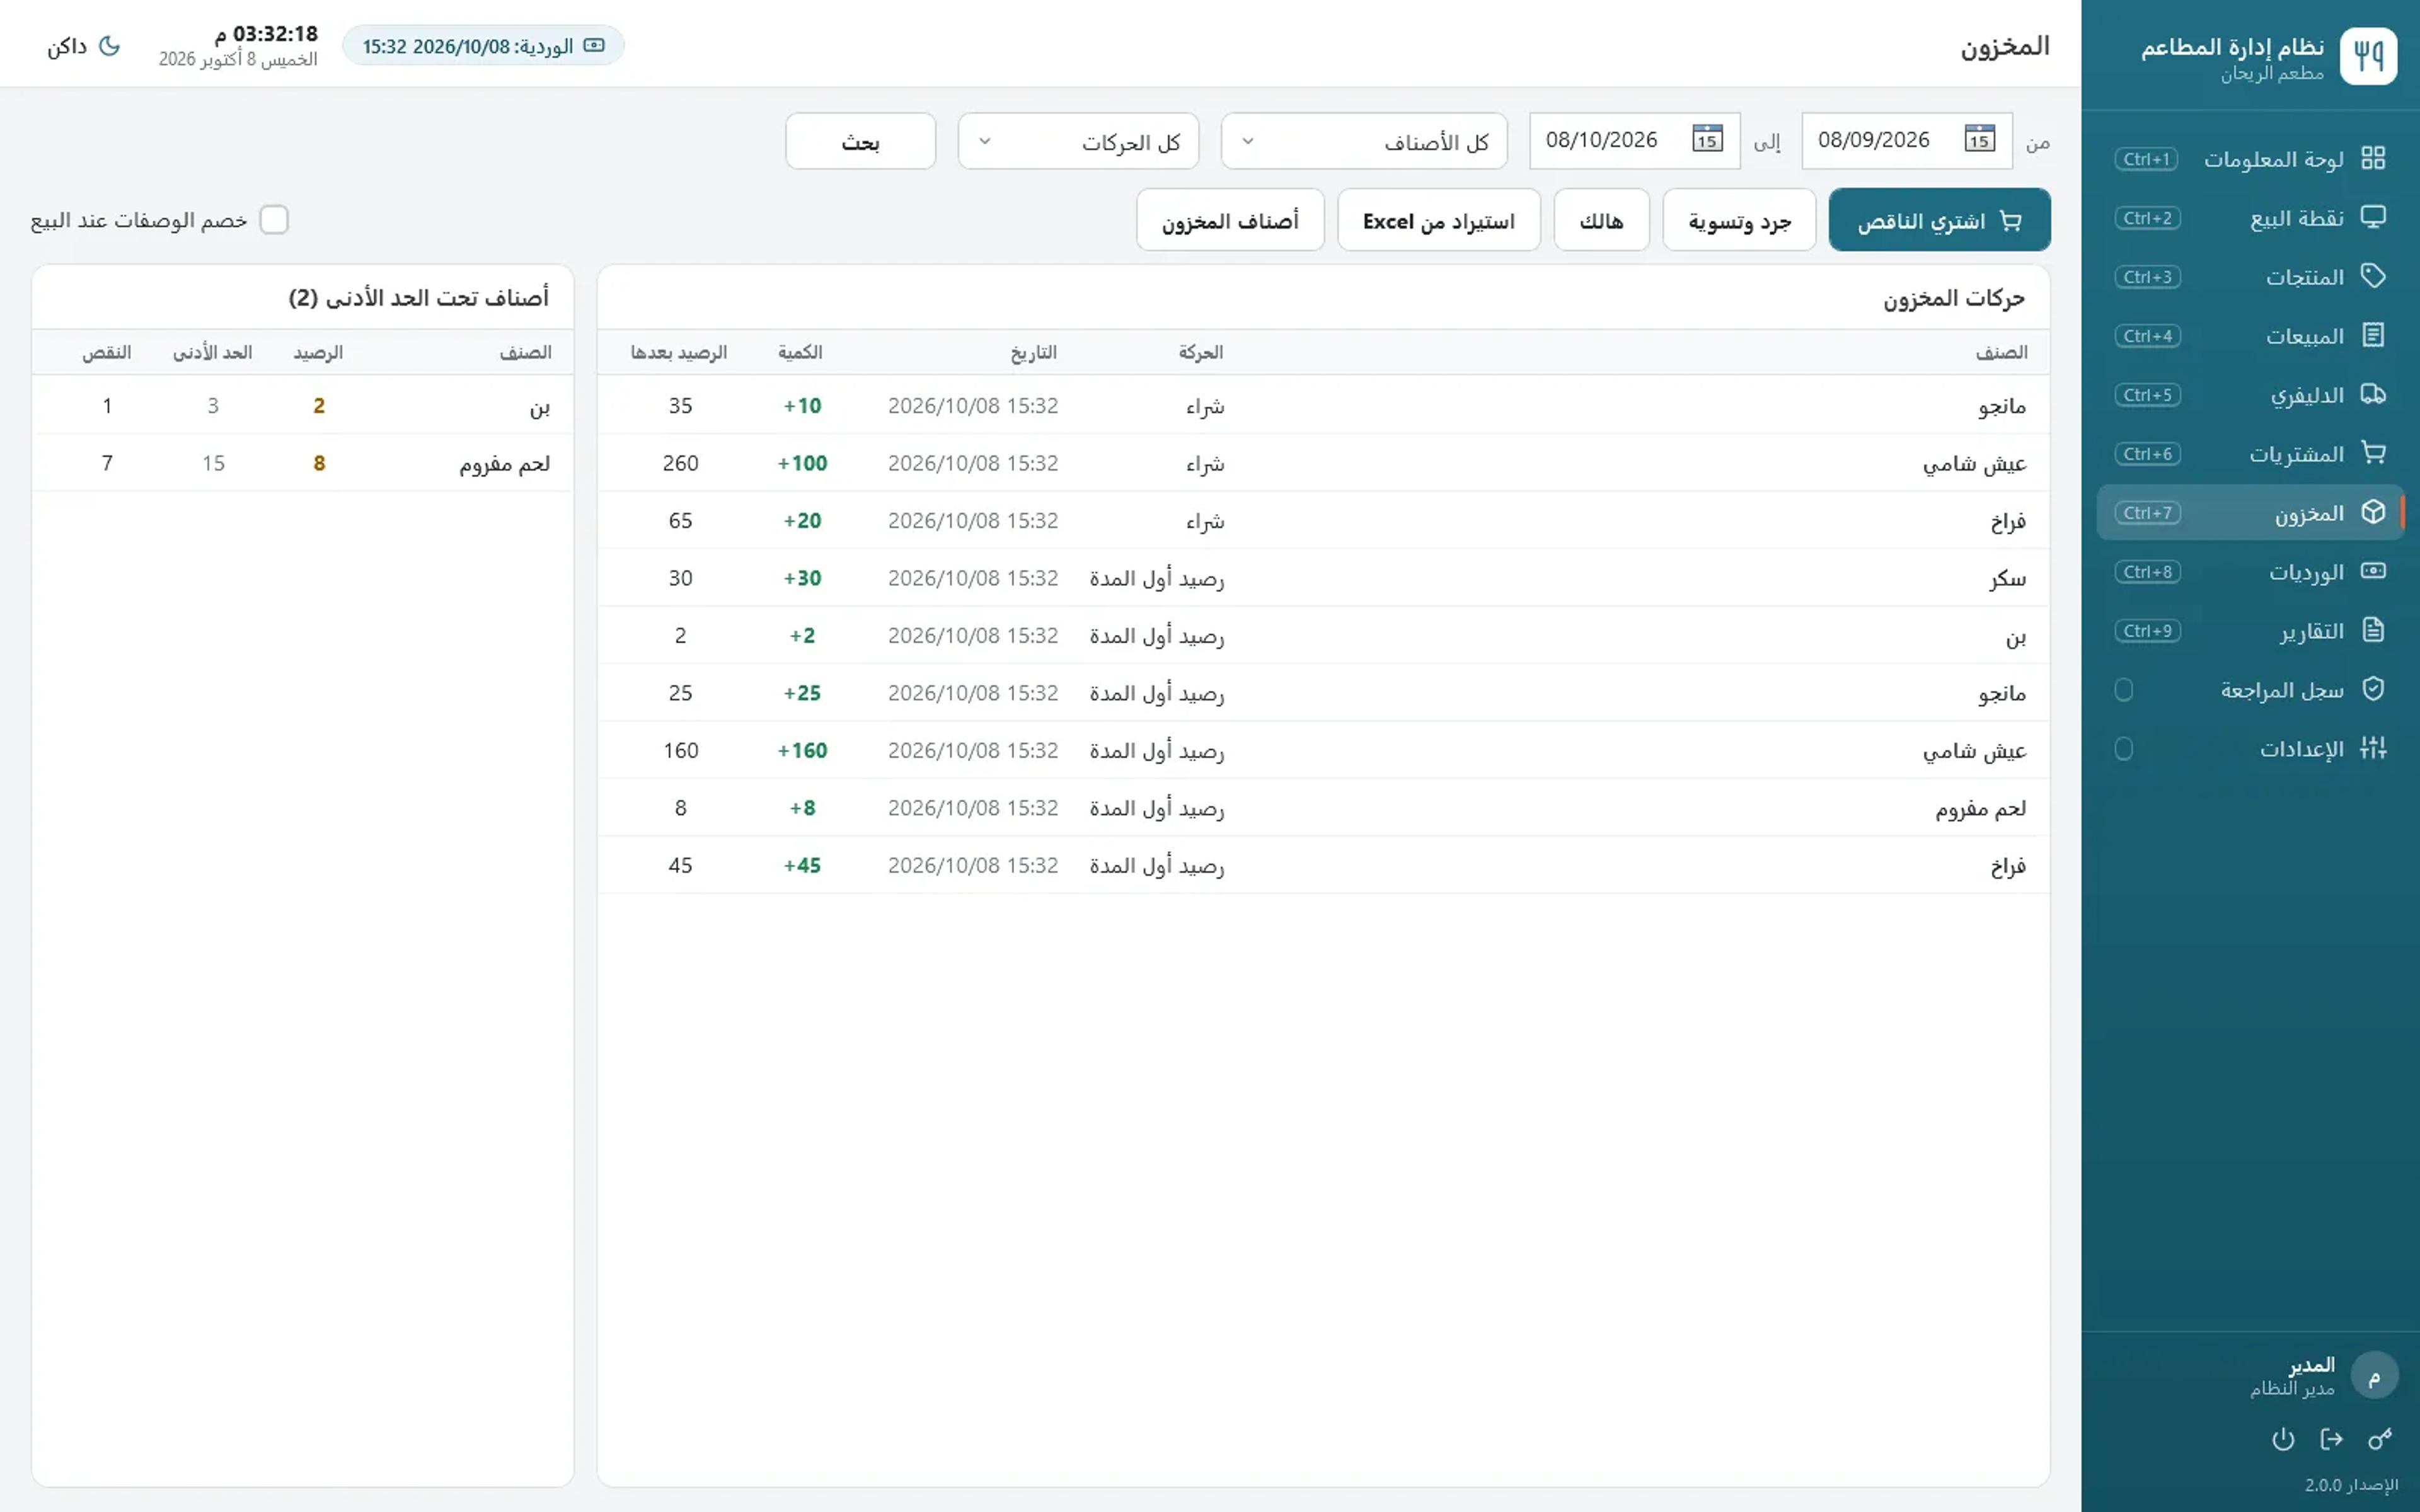Open the 'التقارير' reports page

point(2250,631)
